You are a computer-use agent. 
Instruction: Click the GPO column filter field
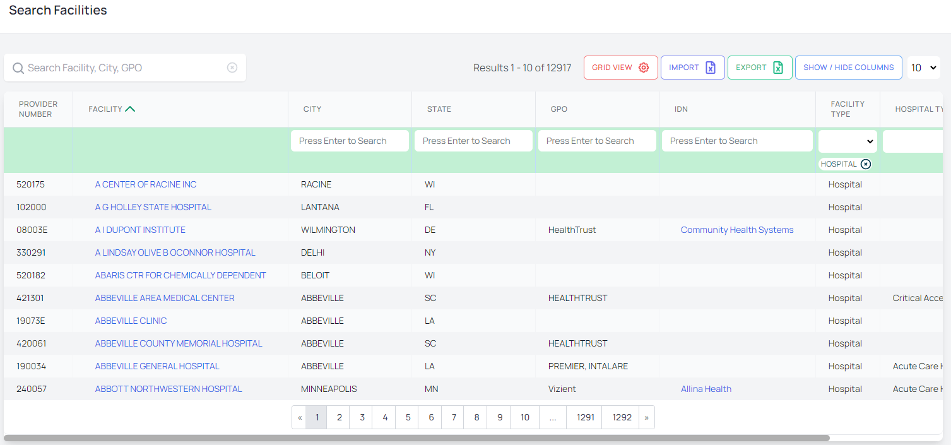point(597,141)
